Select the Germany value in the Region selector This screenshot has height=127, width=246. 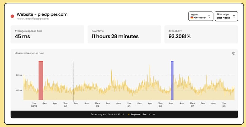pos(200,18)
